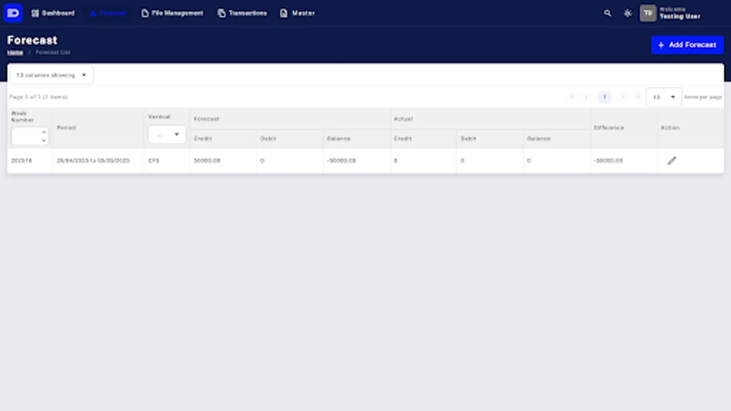Open the Vertical filter dropdown
Image resolution: width=731 pixels, height=411 pixels.
tap(166, 134)
